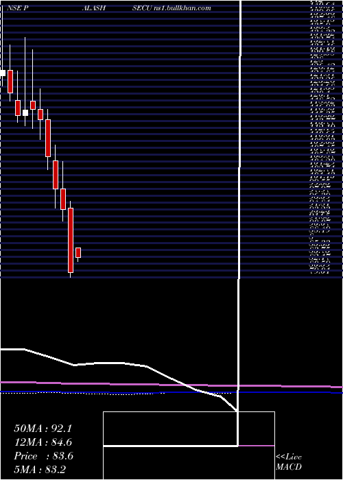Click the '50MA : 92.1' reading
The image size is (343, 480).
pos(43,429)
